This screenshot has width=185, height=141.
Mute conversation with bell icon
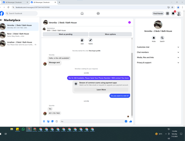[154, 38]
